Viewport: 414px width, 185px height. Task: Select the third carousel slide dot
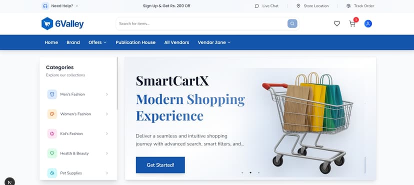[259, 172]
